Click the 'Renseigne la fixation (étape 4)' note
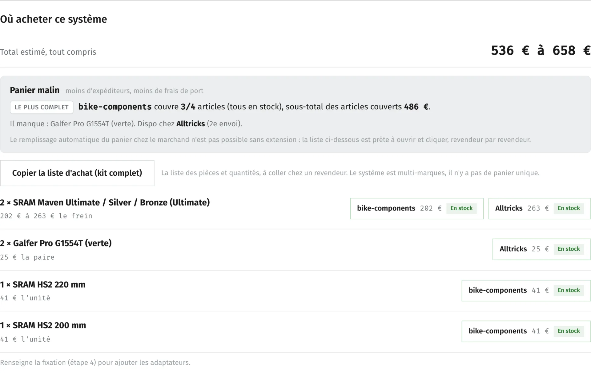 pyautogui.click(x=95, y=363)
